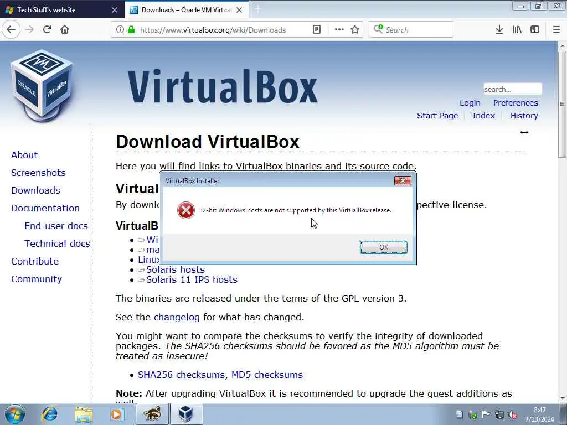Go to Start Page link
The height and width of the screenshot is (425, 567).
pos(437,116)
